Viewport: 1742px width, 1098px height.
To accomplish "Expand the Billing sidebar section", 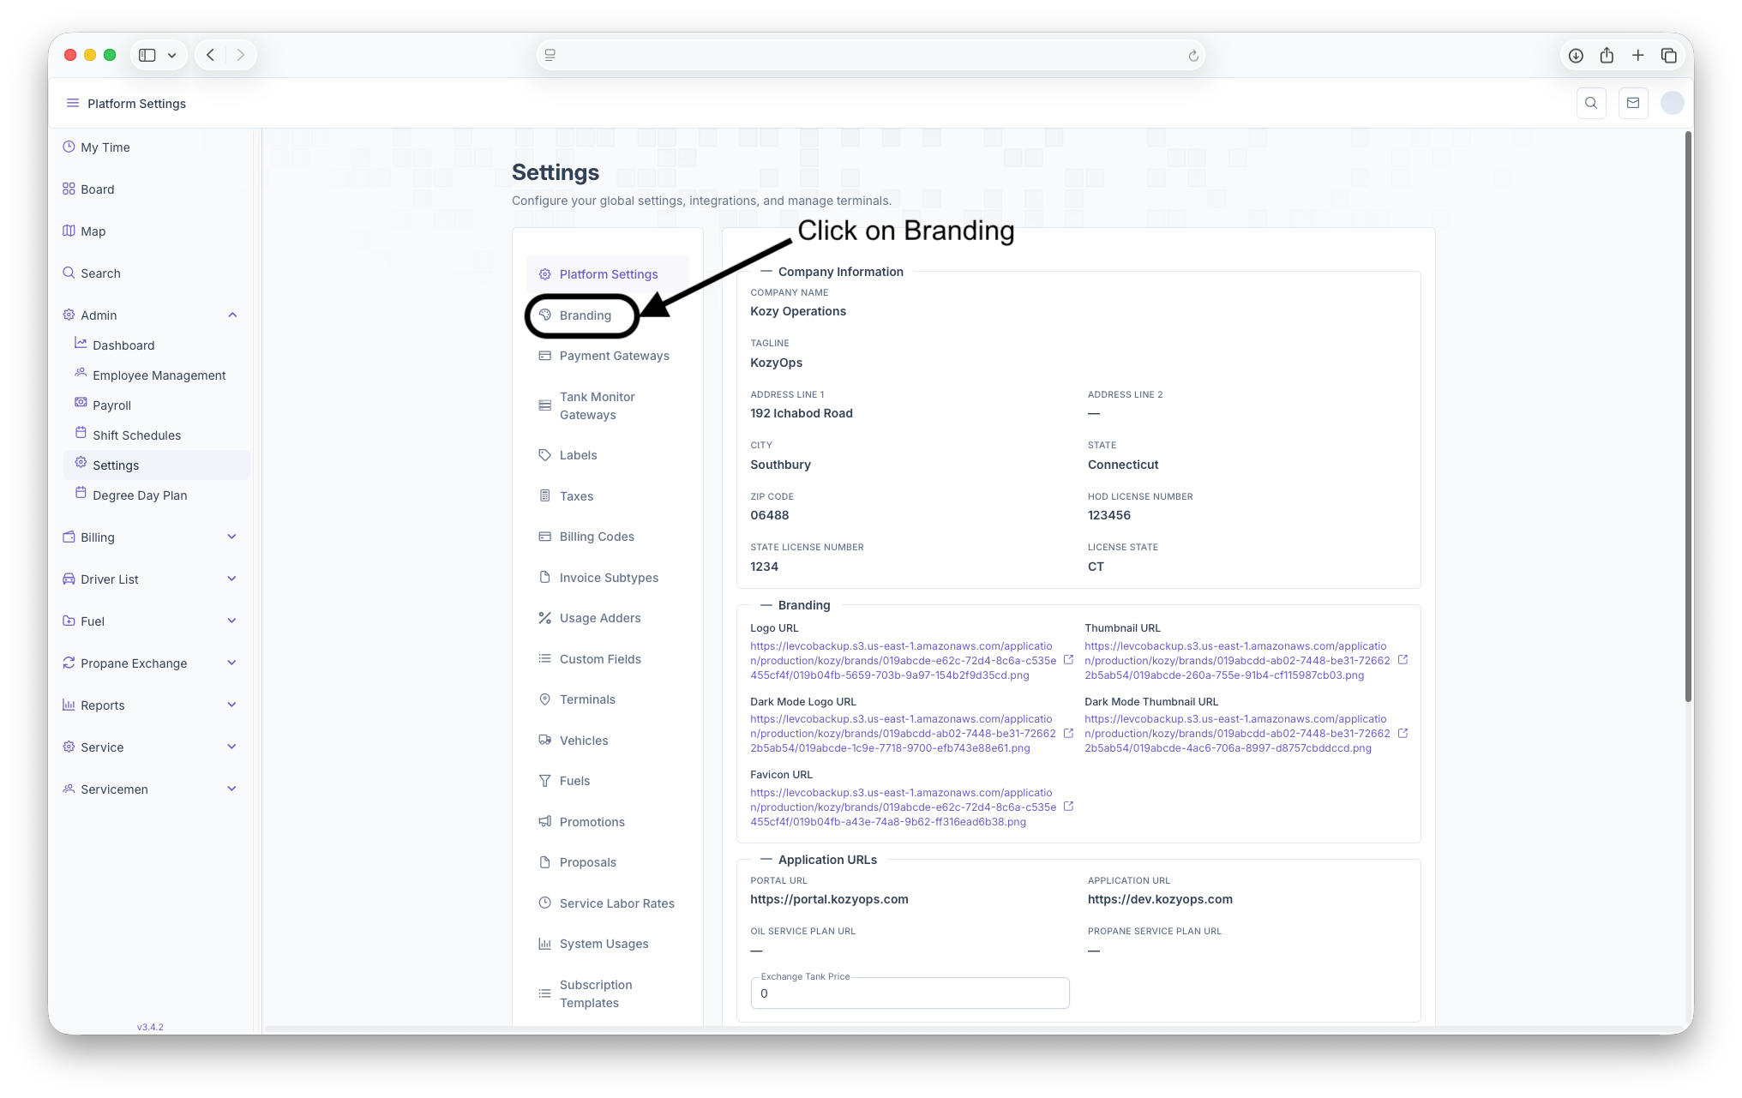I will (x=231, y=537).
